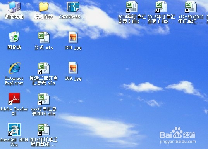208x149 pixels.
Task: Click the label text 'Internet Explorer'
Action: coord(14,81)
